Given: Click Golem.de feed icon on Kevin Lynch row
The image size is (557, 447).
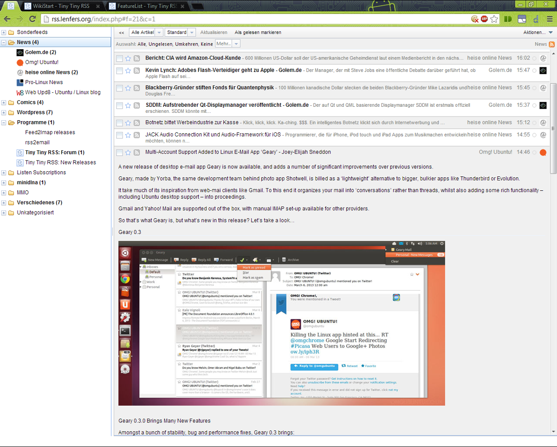Looking at the screenshot, I should click(x=543, y=71).
